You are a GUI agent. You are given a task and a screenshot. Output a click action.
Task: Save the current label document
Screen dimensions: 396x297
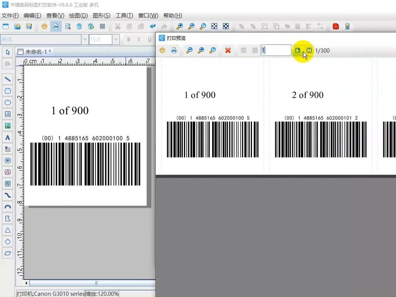29,26
